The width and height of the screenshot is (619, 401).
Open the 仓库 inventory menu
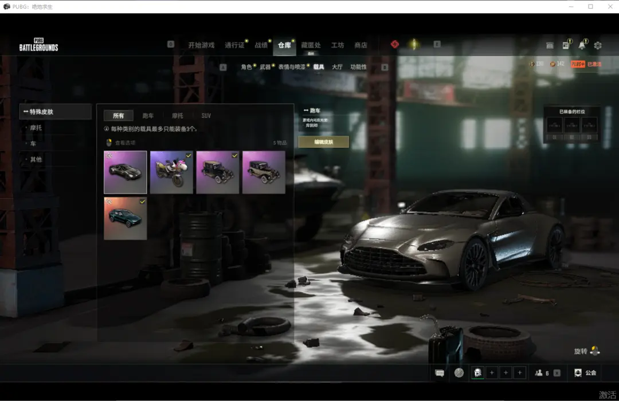[x=284, y=45]
